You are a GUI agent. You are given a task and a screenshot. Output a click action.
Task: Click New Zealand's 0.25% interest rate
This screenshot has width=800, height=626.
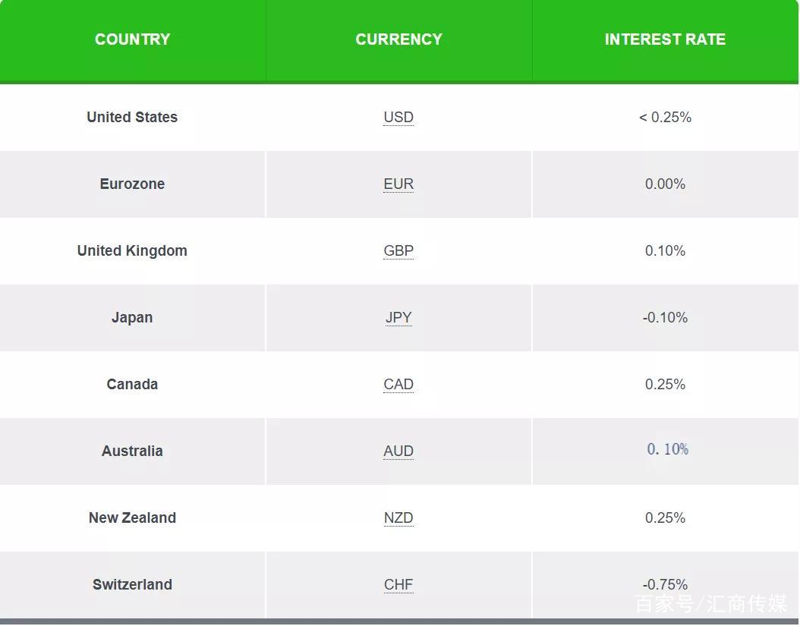pyautogui.click(x=665, y=518)
